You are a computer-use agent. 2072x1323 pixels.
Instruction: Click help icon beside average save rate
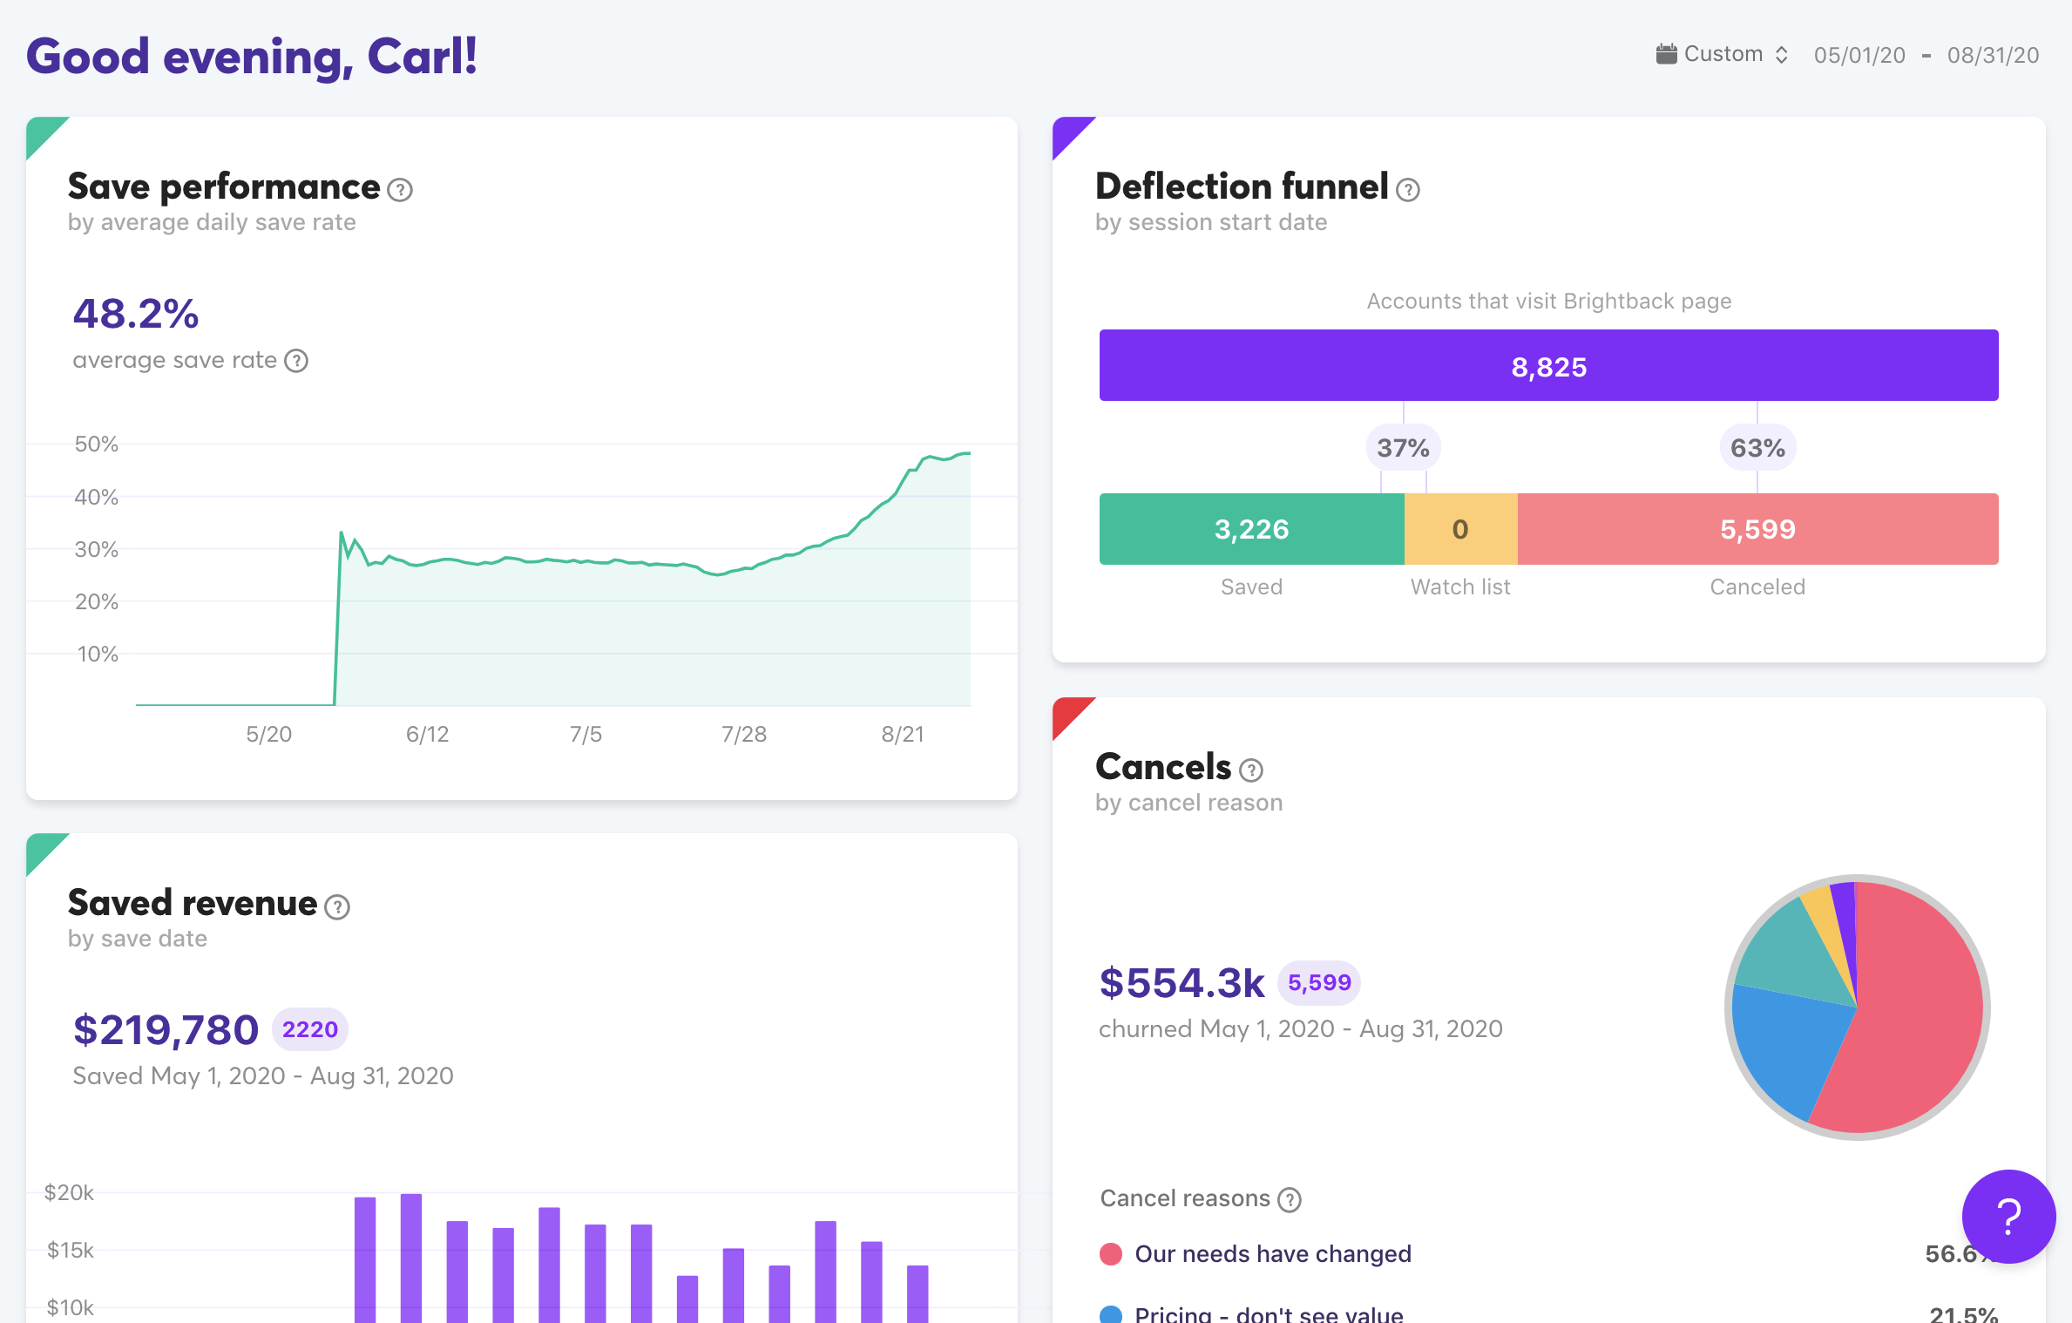296,361
